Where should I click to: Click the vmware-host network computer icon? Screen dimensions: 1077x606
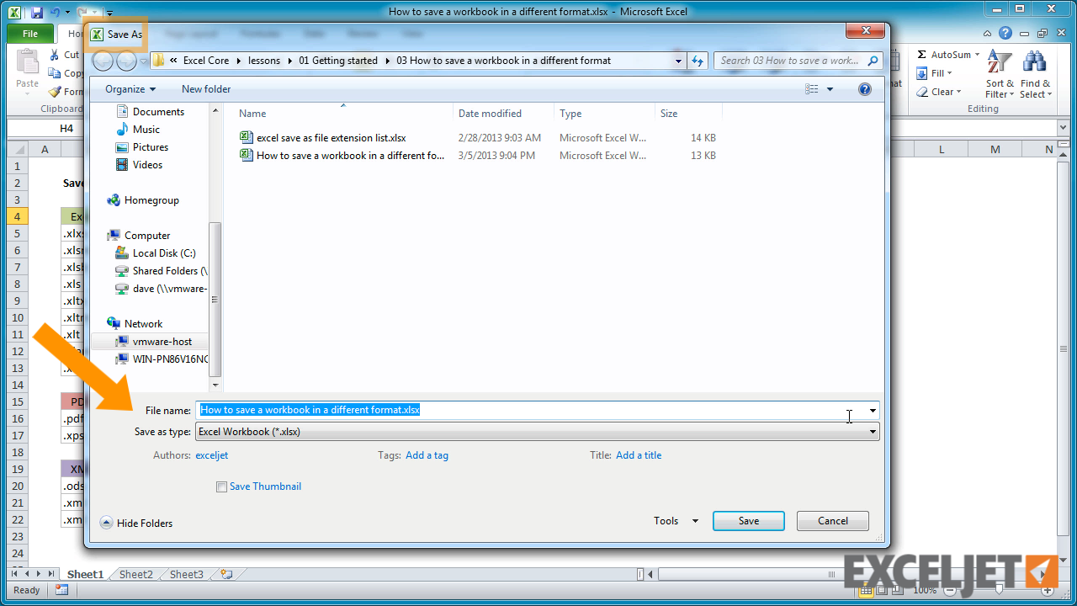[x=122, y=342]
